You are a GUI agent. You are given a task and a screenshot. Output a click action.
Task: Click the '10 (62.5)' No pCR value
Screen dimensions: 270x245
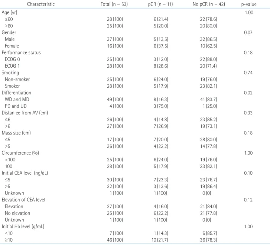pyautogui.click(x=208, y=46)
